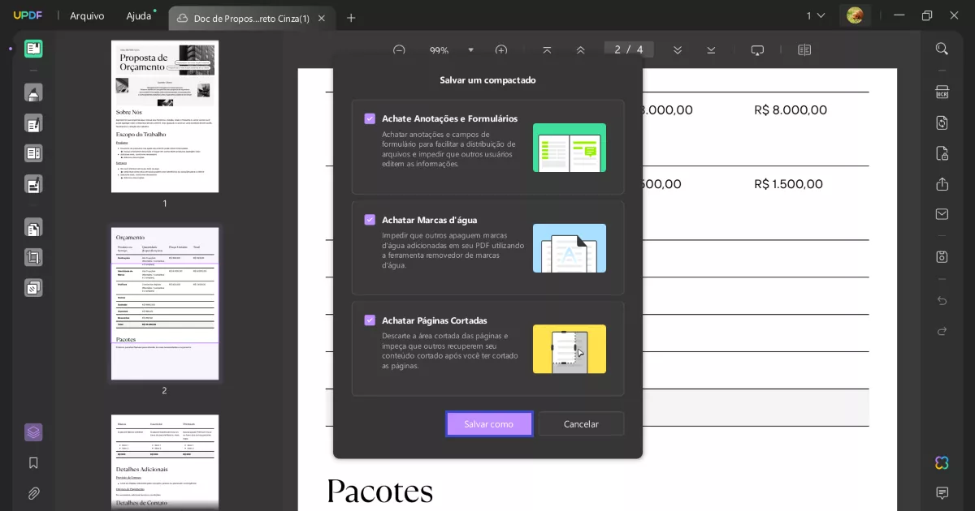Click the Salvar como button
The height and width of the screenshot is (511, 975).
(489, 423)
